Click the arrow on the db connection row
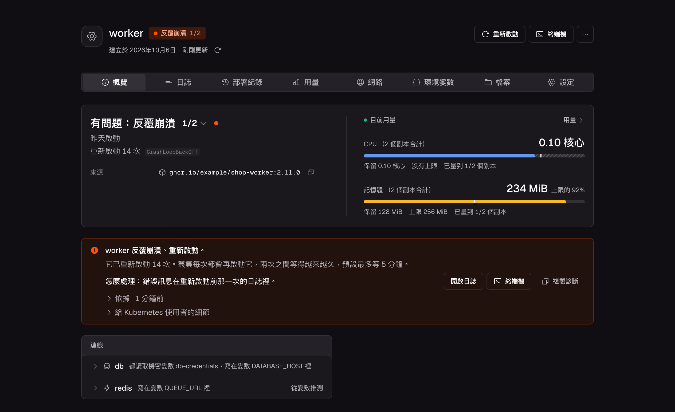This screenshot has height=412, width=675. pos(94,366)
